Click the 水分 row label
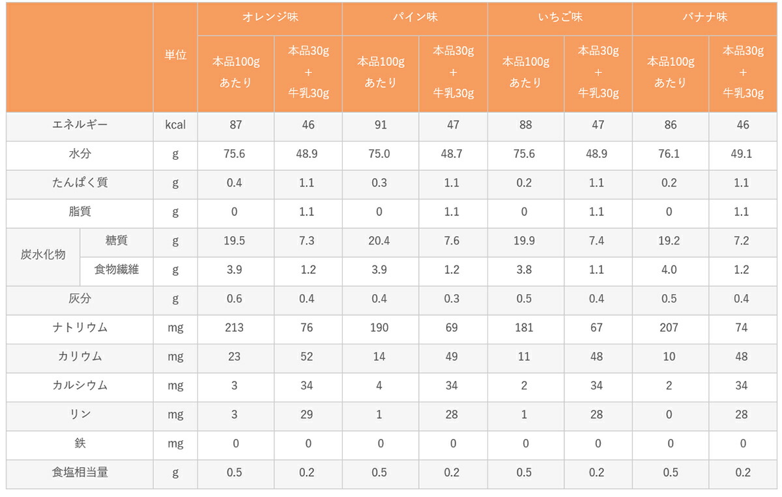The image size is (782, 497). pos(80,155)
